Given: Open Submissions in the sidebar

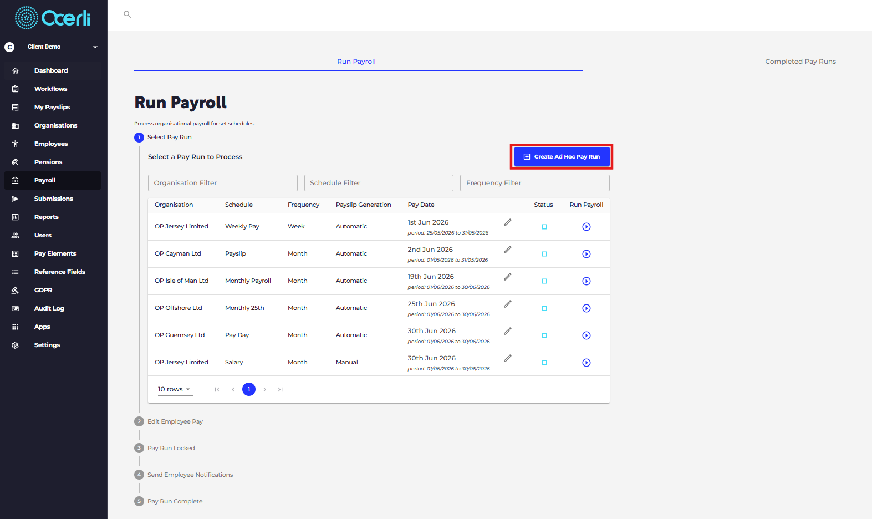Looking at the screenshot, I should [x=53, y=199].
